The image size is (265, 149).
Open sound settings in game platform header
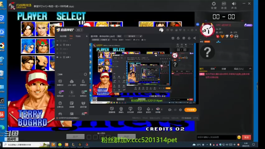[234, 5]
